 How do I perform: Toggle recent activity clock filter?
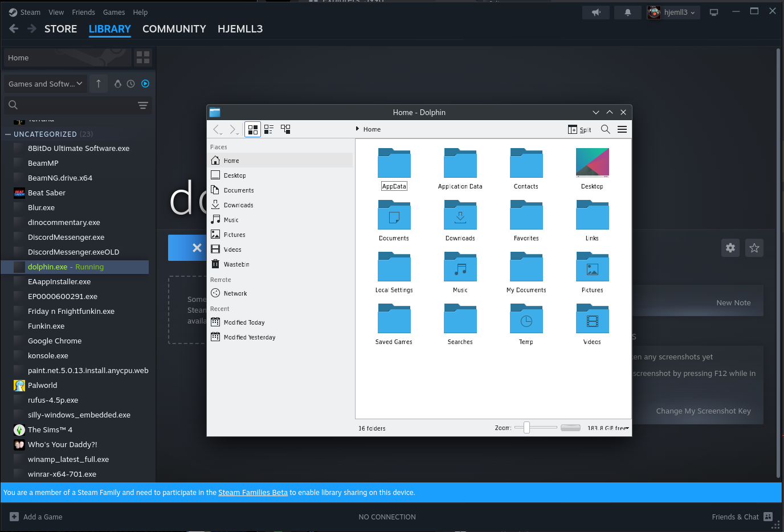click(x=130, y=84)
